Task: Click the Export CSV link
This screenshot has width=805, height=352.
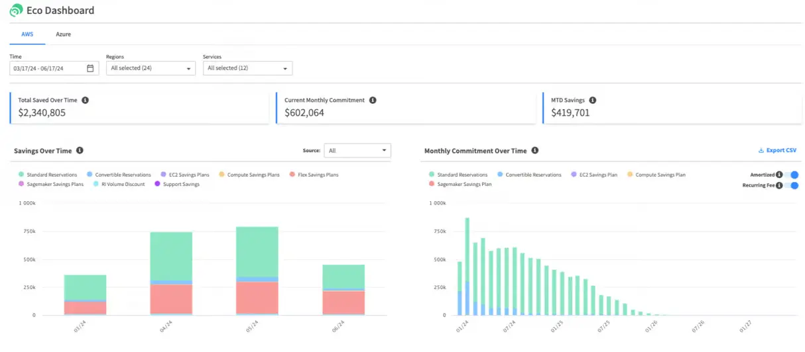Action: pyautogui.click(x=777, y=150)
